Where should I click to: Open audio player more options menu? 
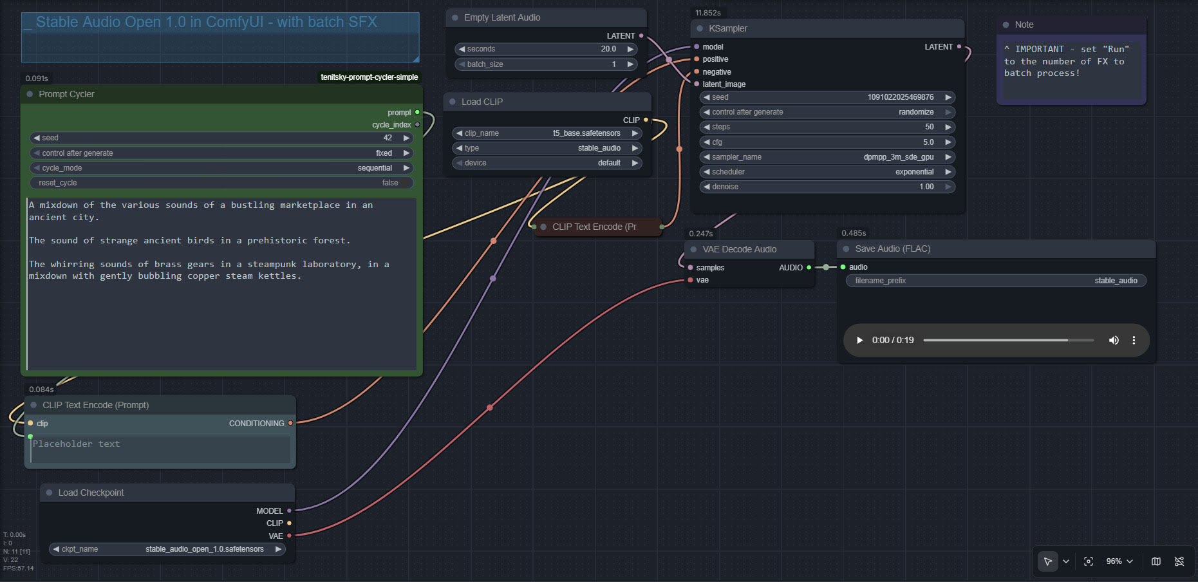1134,341
